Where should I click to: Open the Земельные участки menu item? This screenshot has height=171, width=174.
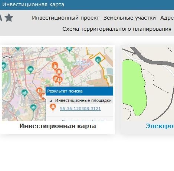coord(129,18)
